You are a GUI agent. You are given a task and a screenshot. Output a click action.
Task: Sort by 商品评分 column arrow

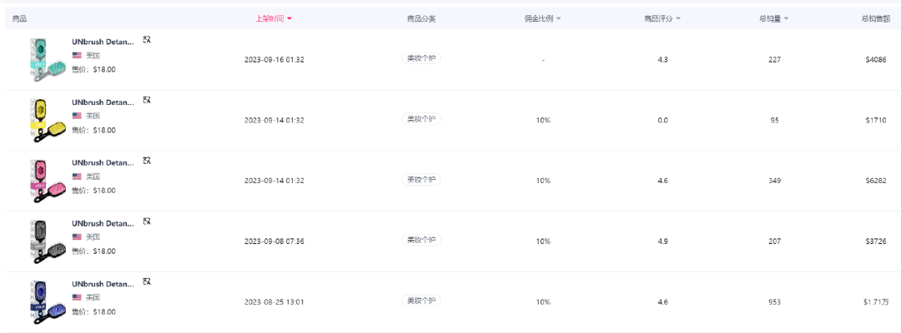pyautogui.click(x=678, y=18)
